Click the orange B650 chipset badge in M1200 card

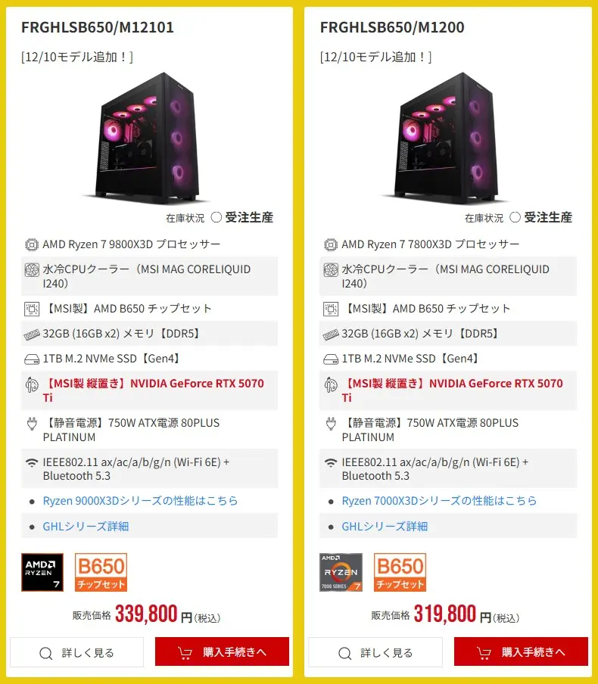coord(400,572)
